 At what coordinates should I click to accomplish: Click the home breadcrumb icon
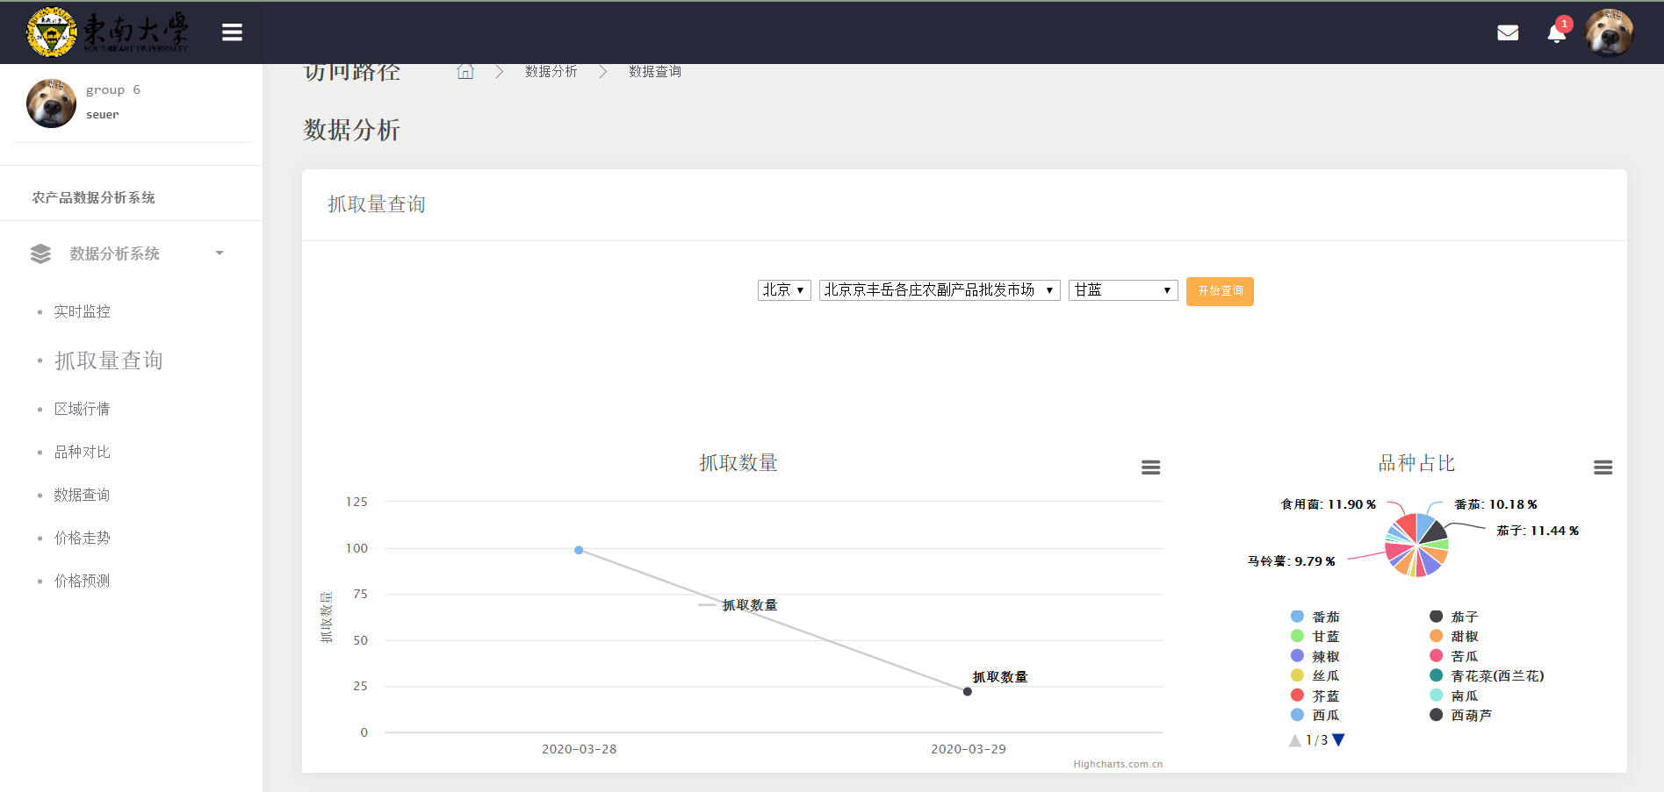coord(465,72)
